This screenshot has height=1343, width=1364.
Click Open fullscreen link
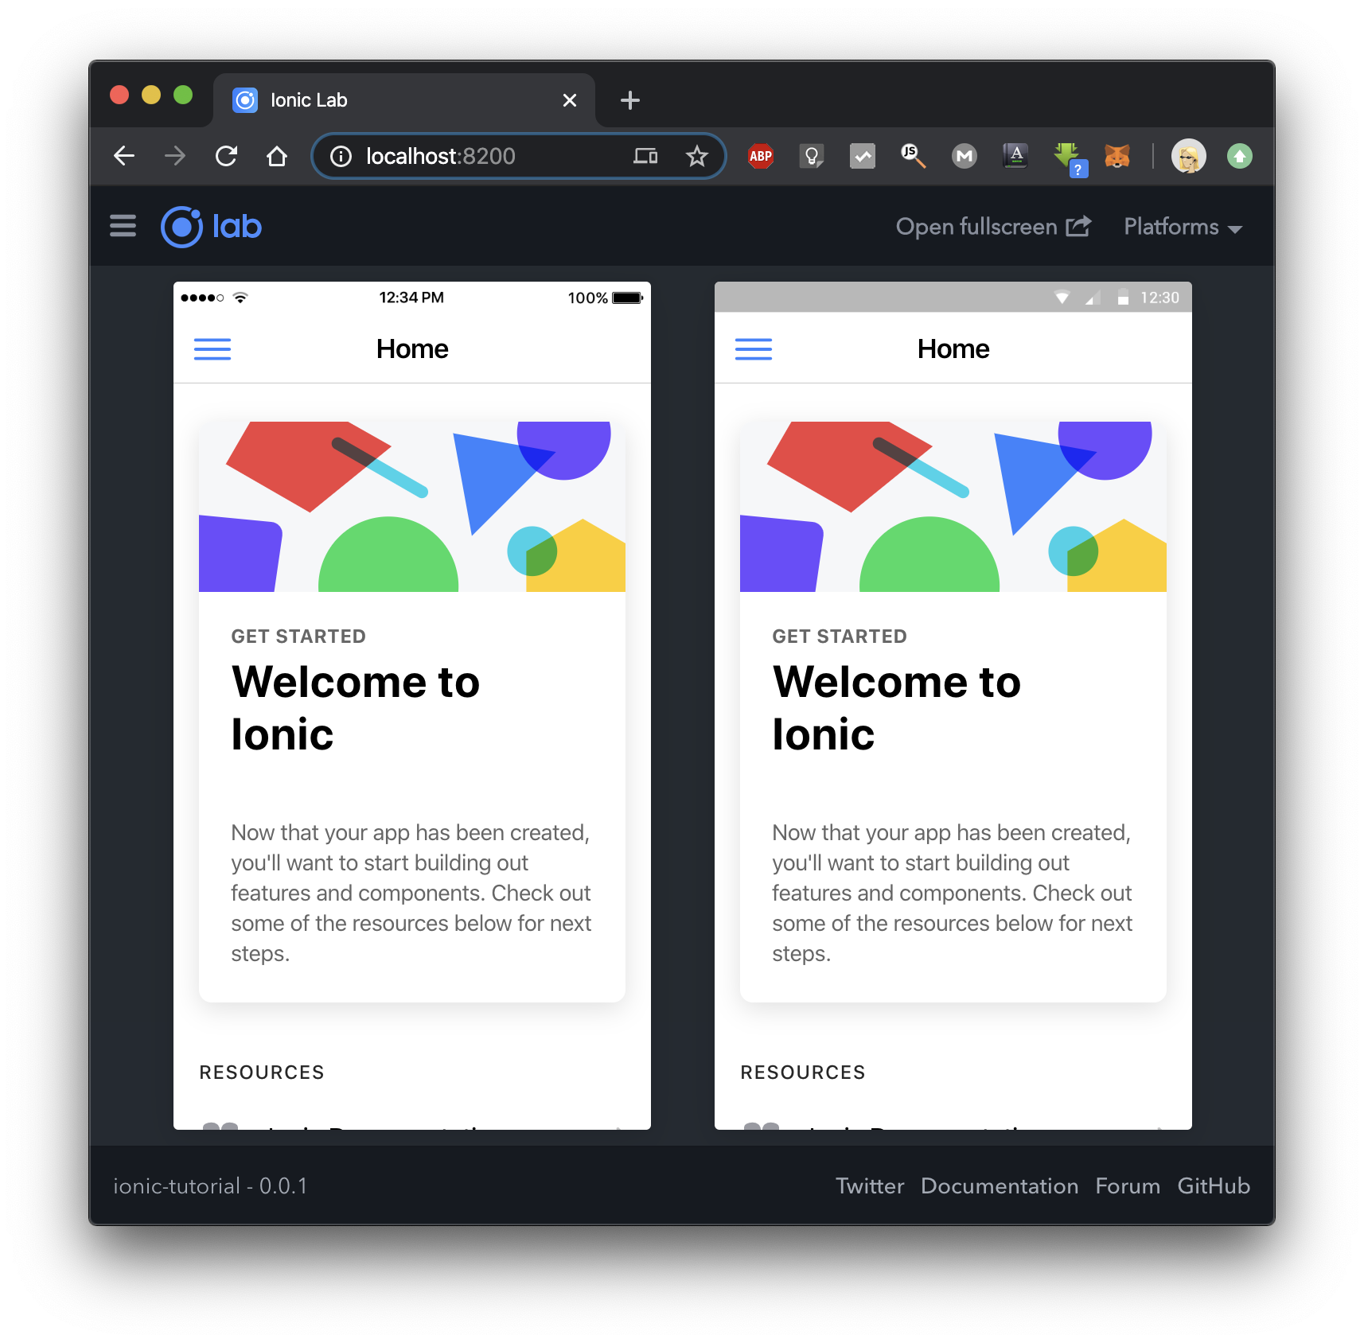(x=993, y=227)
